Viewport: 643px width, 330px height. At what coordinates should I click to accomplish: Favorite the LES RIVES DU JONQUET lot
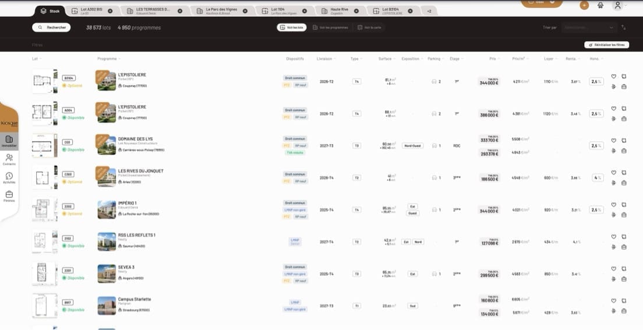(613, 173)
